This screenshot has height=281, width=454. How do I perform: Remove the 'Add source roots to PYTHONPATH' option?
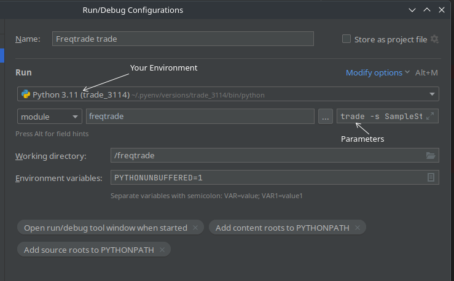point(162,250)
